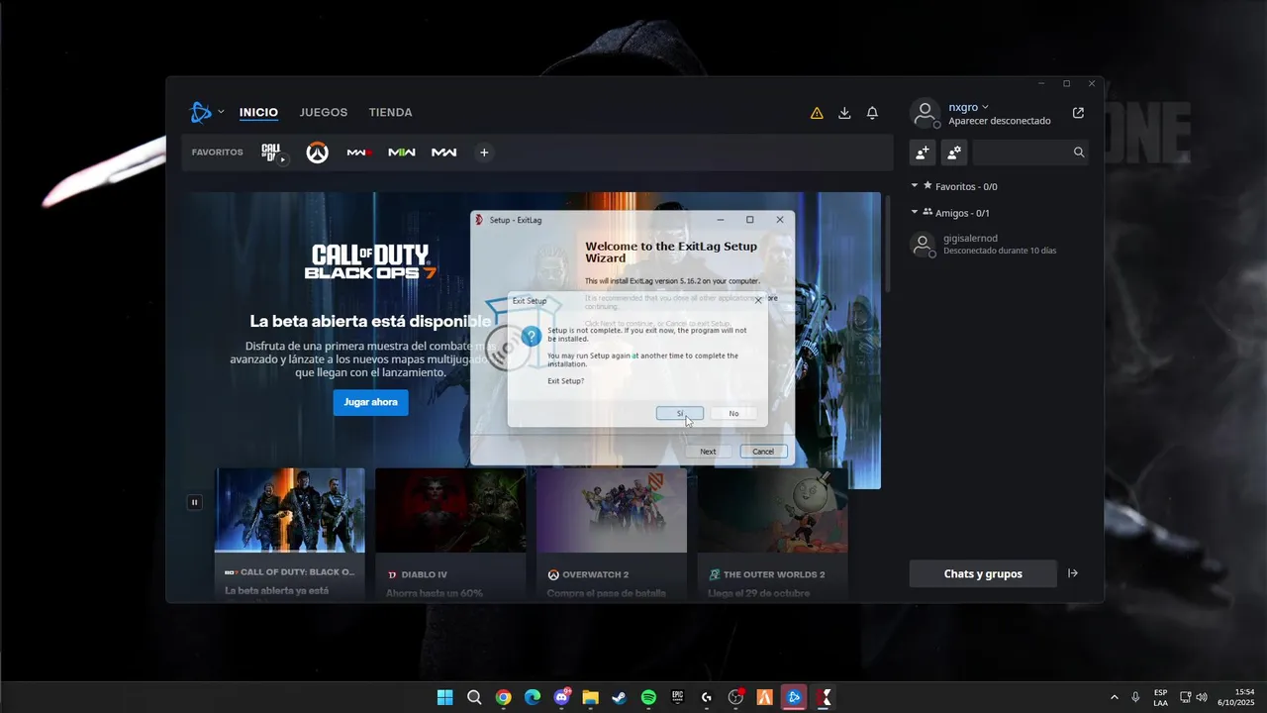
Task: Open the notifications bell
Action: click(872, 113)
